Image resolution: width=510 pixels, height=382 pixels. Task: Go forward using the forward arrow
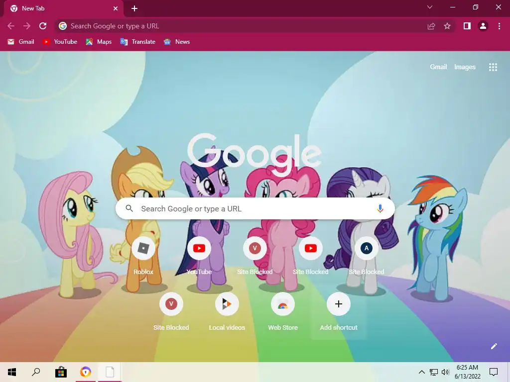27,26
